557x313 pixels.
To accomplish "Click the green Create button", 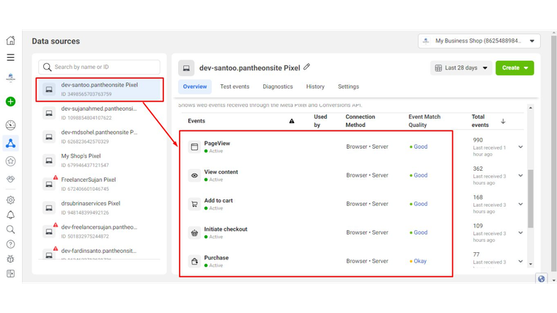I will pyautogui.click(x=514, y=68).
